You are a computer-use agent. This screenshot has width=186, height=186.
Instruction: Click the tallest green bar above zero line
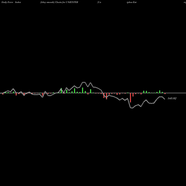83,90
